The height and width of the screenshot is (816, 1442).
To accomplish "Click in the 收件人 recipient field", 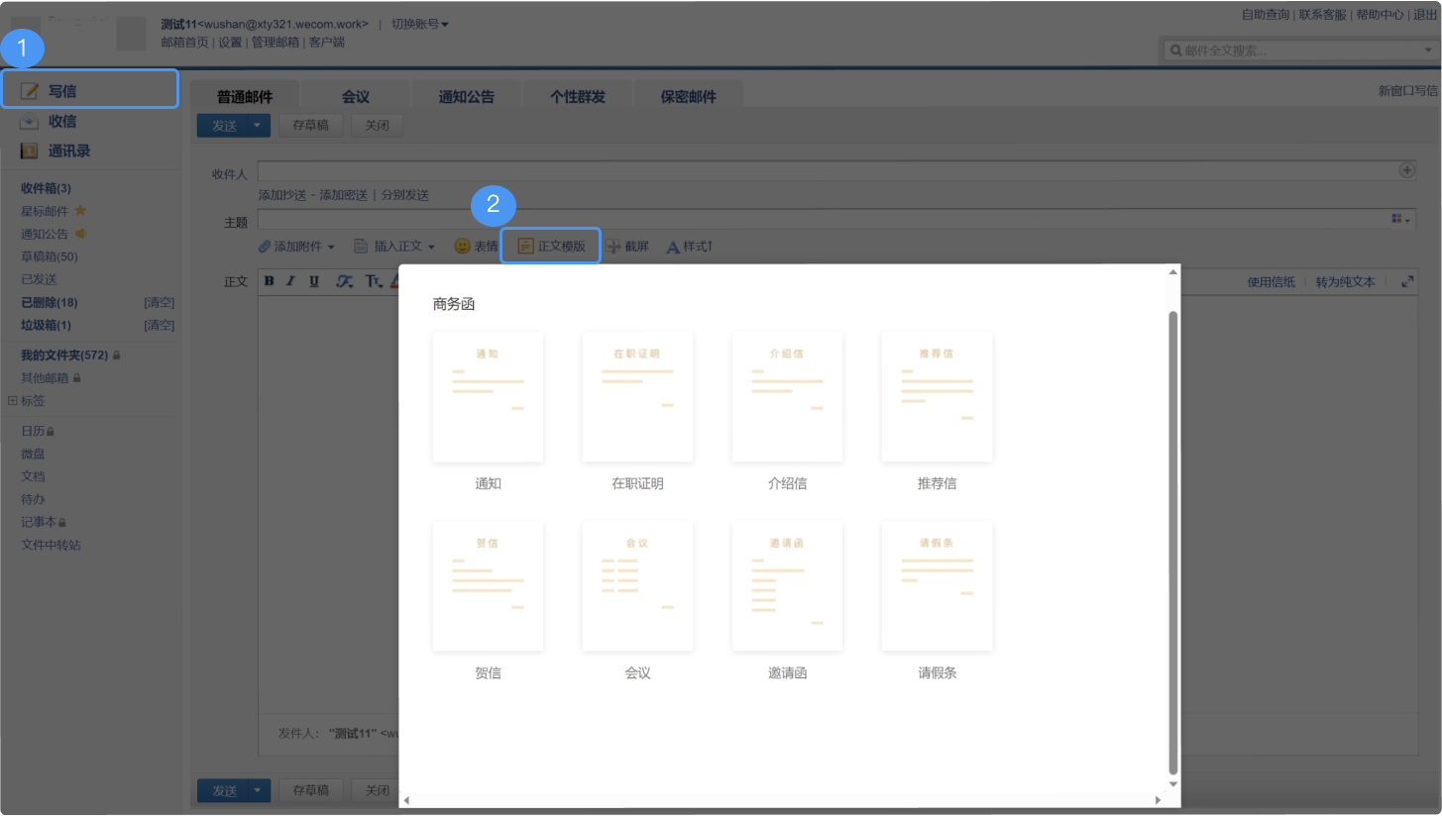I will (x=836, y=170).
